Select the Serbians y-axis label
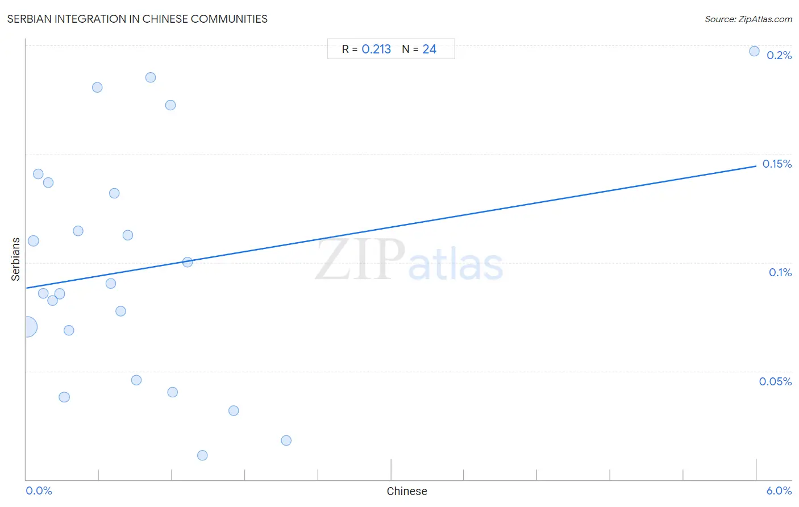The image size is (799, 507). click(15, 259)
